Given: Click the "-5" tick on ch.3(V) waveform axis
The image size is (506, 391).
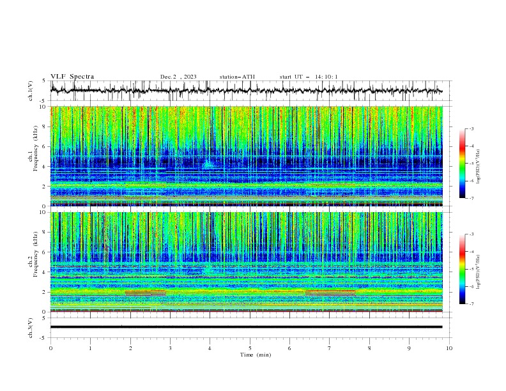Looking at the screenshot, I should click(x=43, y=338).
